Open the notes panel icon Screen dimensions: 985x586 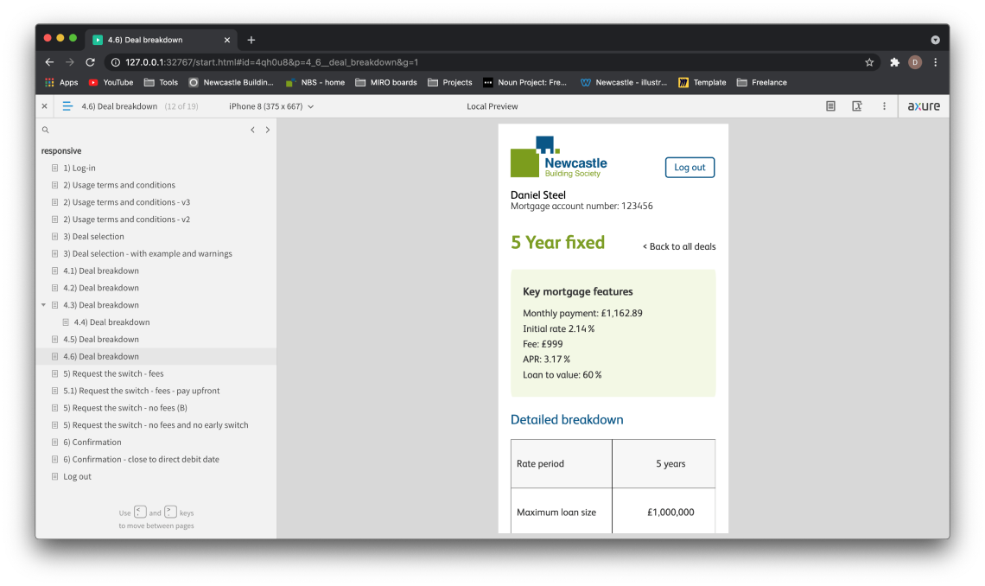coord(830,106)
